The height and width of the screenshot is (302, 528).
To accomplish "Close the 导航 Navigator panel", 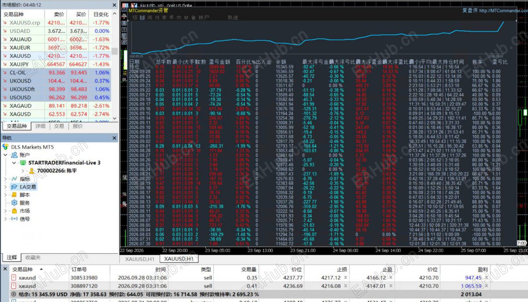I will pos(114,138).
